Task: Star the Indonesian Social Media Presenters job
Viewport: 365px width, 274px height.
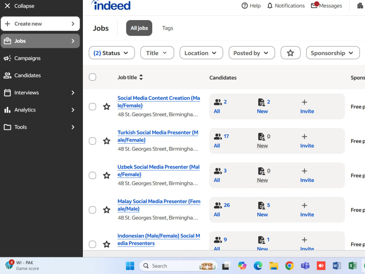Action: pos(107,244)
